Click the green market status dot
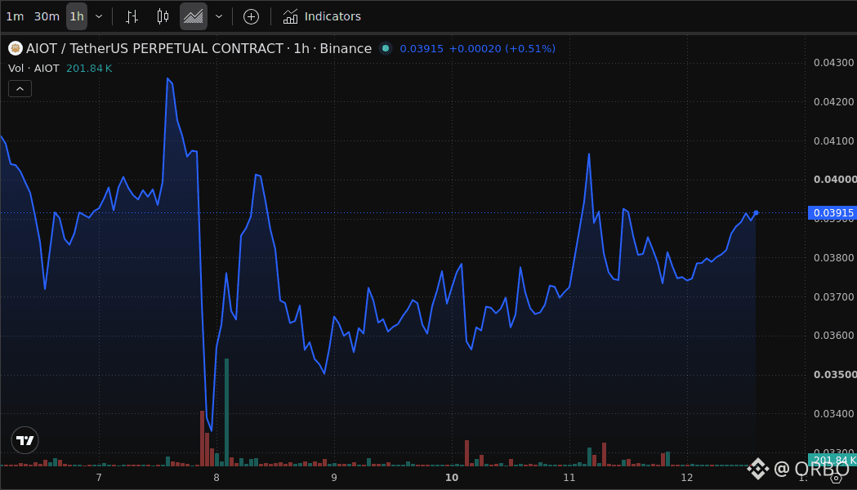857x490 pixels. [x=386, y=49]
